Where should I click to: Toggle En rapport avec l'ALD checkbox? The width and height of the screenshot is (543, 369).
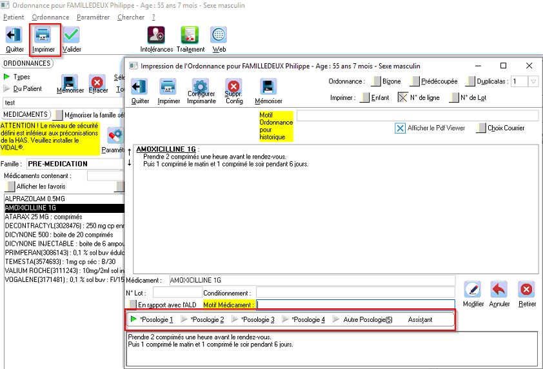[x=132, y=304]
